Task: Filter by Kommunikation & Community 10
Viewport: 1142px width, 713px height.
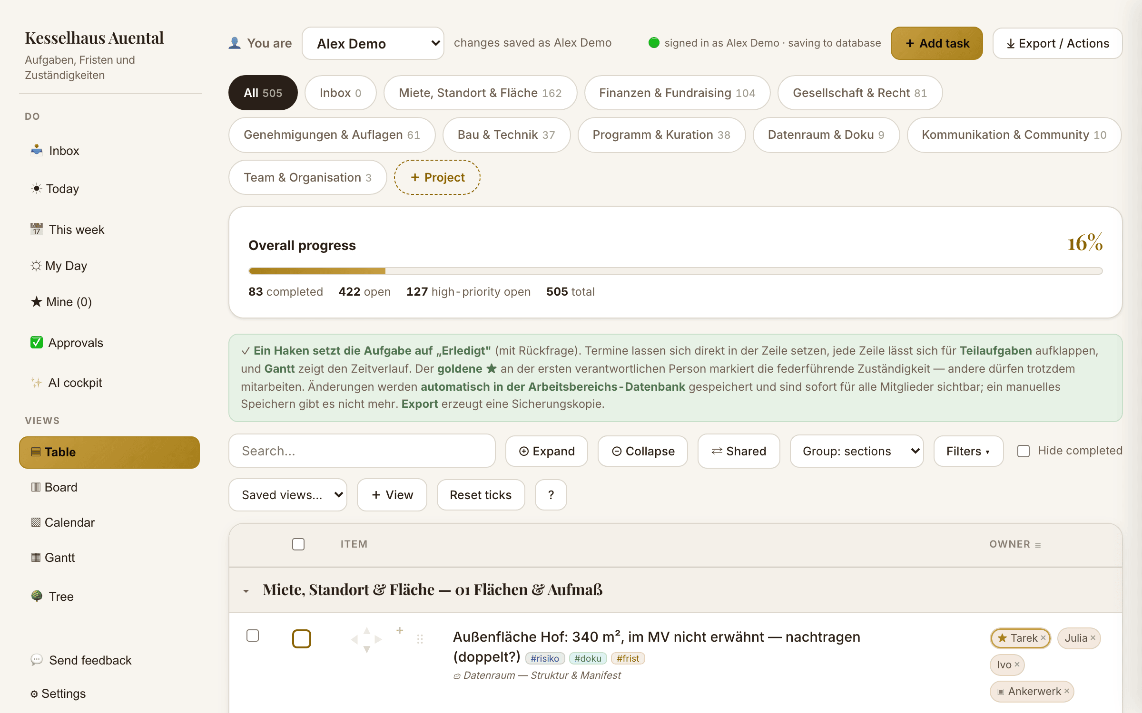Action: [x=1014, y=135]
